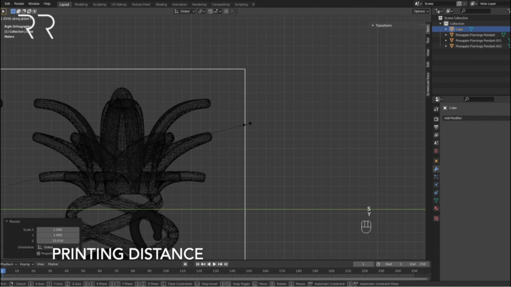This screenshot has width=511, height=287.
Task: Click the Scale X value field
Action: tap(58, 230)
